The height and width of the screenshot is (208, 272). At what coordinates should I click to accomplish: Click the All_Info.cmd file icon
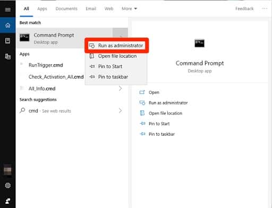point(22,88)
